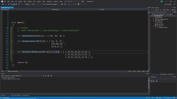Click the Visual Studio logo icon
This screenshot has width=177, height=99.
coord(2,1)
